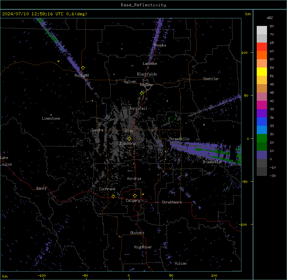287x280 pixels.
Task: Select the Ponoka town label
Action: click(160, 45)
